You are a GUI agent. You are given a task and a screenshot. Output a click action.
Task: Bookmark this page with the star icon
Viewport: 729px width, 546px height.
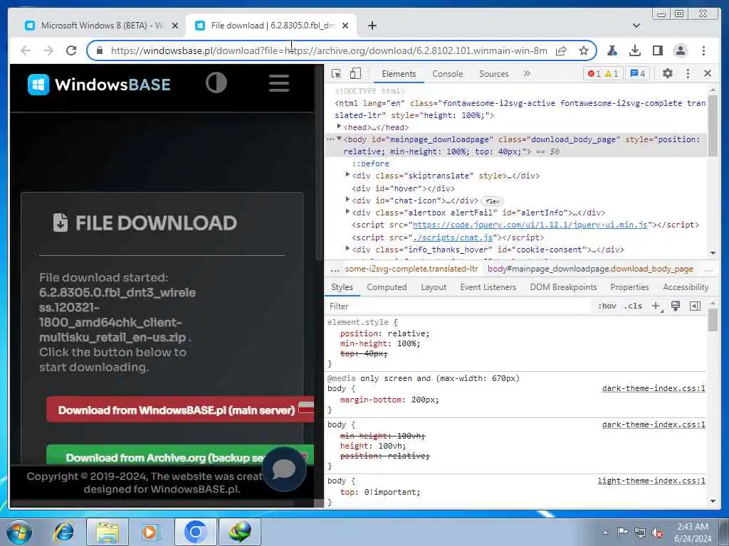click(584, 50)
